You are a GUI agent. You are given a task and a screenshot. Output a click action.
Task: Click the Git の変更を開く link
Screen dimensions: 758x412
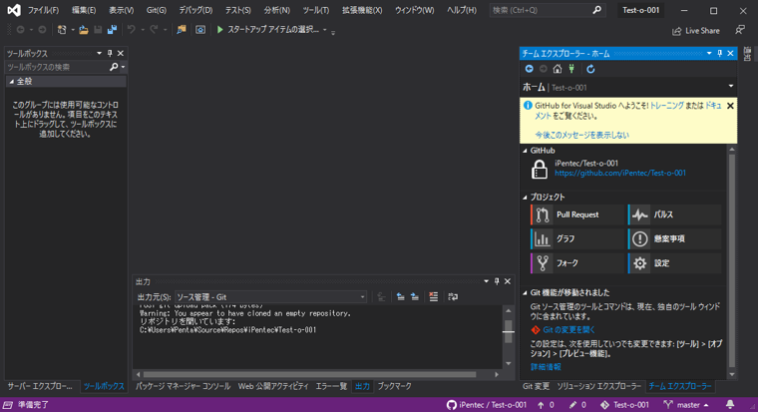[x=568, y=330]
